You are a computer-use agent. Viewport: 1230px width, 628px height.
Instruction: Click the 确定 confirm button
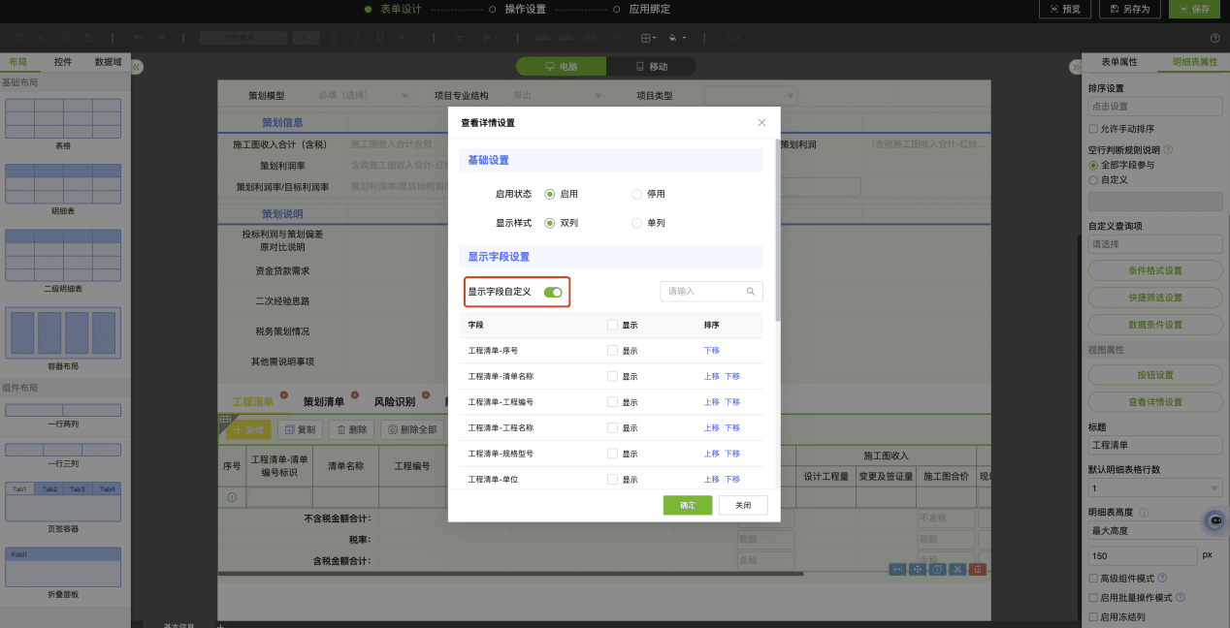[x=688, y=505]
